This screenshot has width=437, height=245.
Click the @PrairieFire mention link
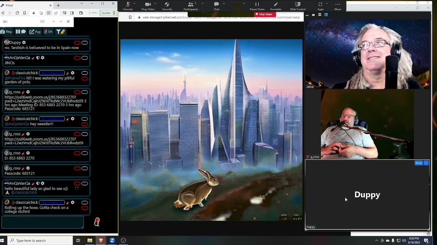[x=15, y=78]
